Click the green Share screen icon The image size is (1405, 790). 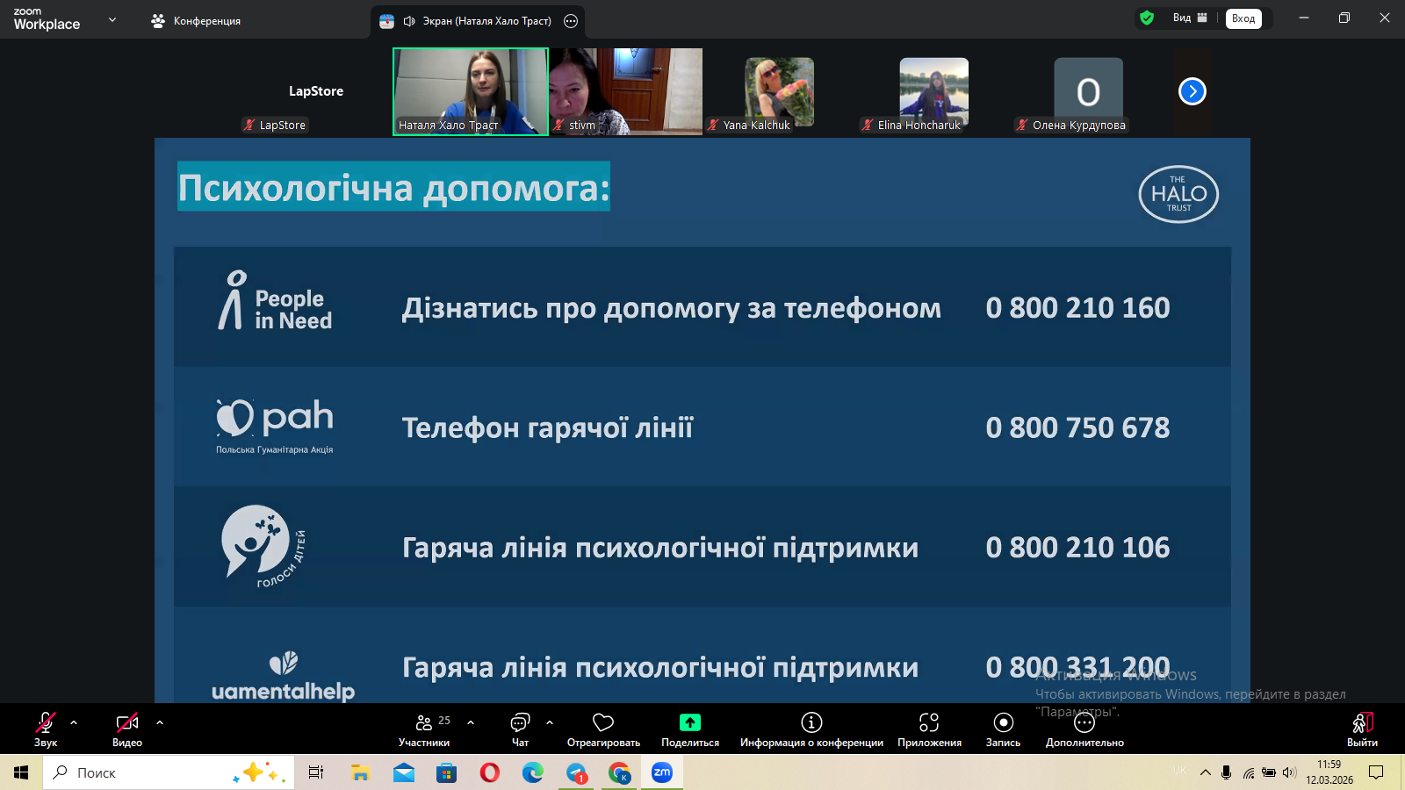[690, 722]
